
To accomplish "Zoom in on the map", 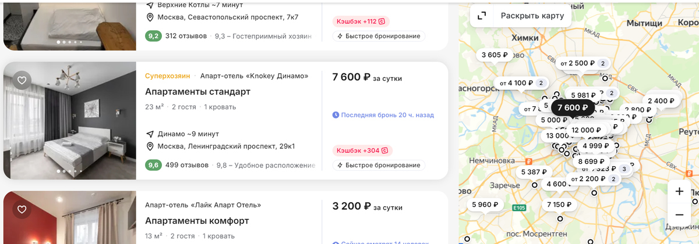I will [x=679, y=191].
